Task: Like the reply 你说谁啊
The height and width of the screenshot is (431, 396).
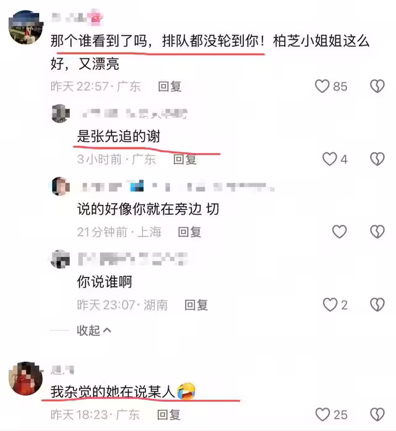Action: (330, 305)
